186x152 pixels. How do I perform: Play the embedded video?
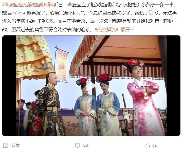[x=91, y=86]
